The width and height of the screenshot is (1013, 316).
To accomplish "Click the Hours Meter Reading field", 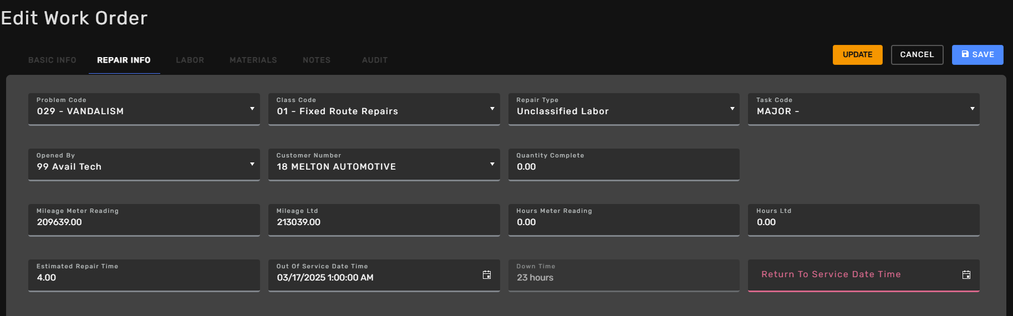I will [624, 220].
